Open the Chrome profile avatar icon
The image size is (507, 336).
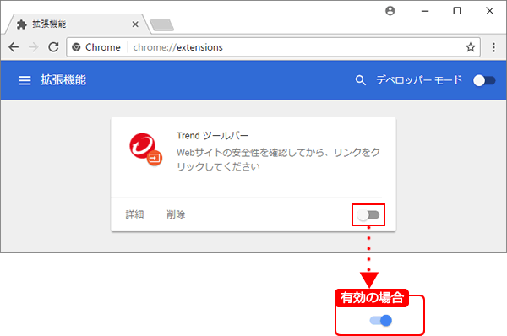tap(390, 11)
